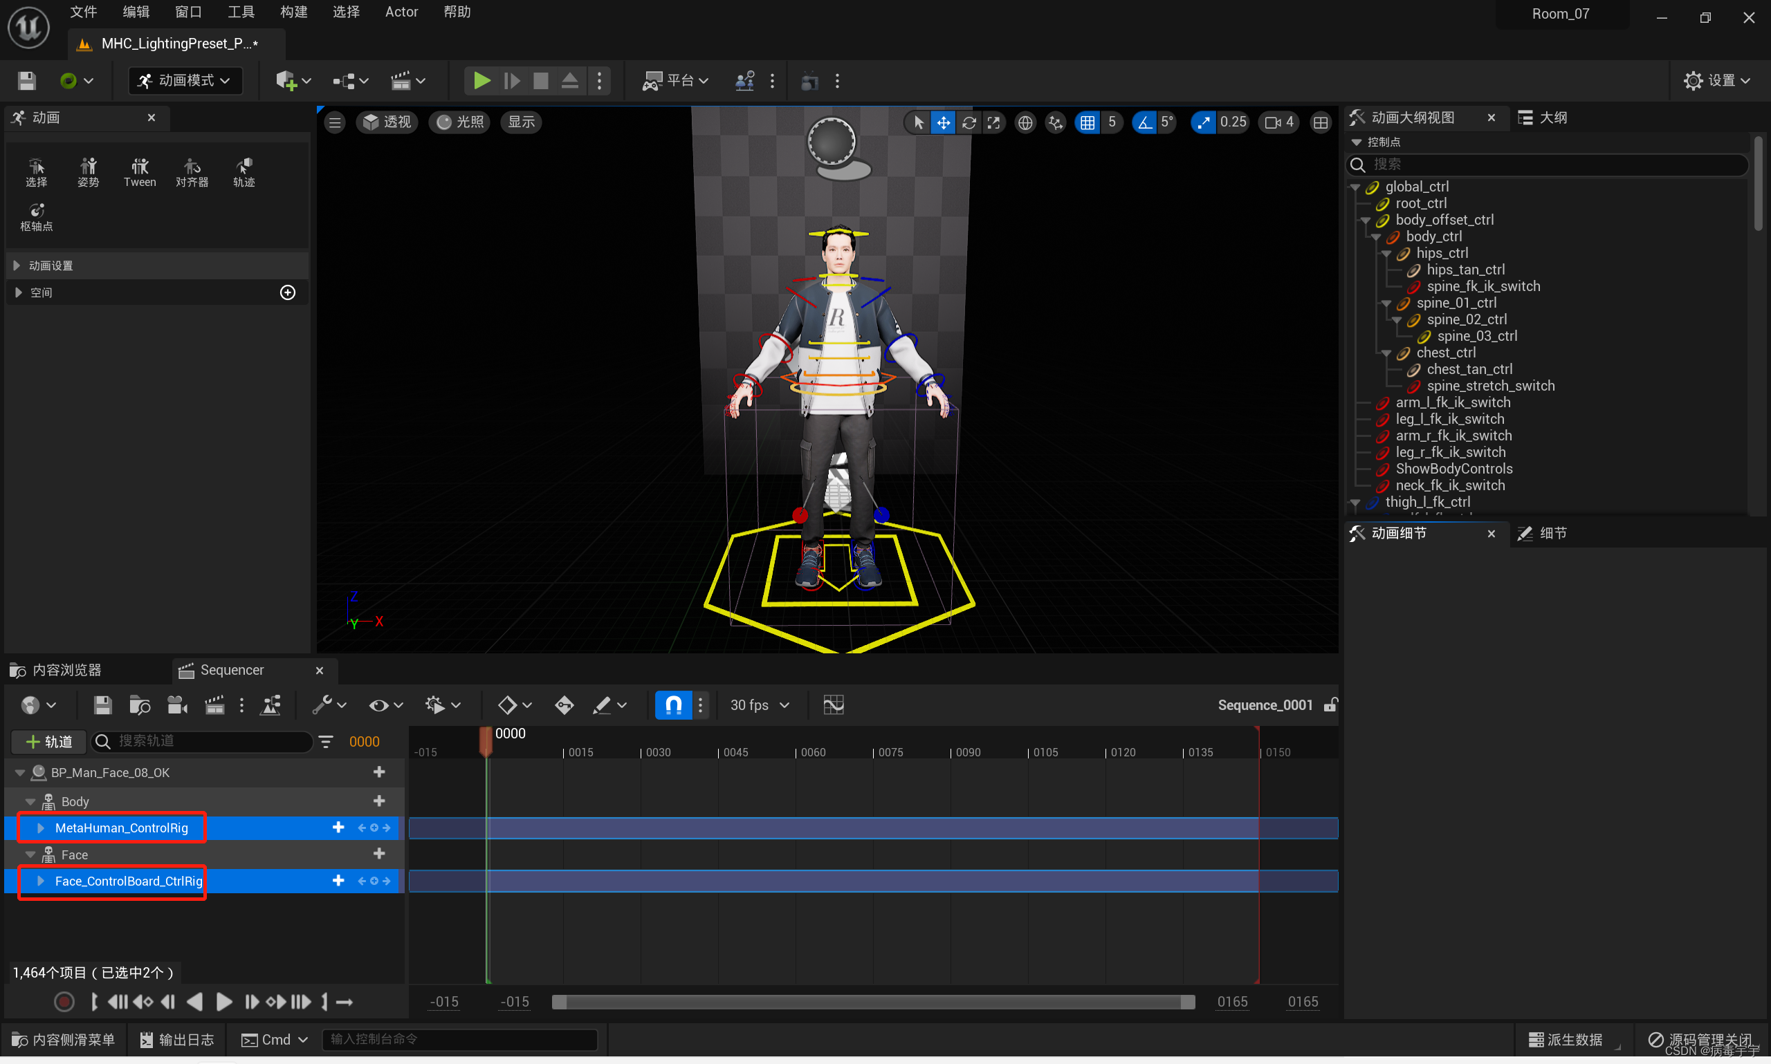The height and width of the screenshot is (1064, 1771).
Task: Open the 窗口 menu
Action: click(187, 12)
